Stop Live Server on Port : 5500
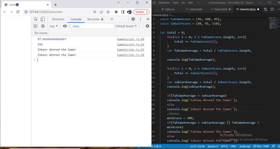280x149 pixels. tap(261, 146)
